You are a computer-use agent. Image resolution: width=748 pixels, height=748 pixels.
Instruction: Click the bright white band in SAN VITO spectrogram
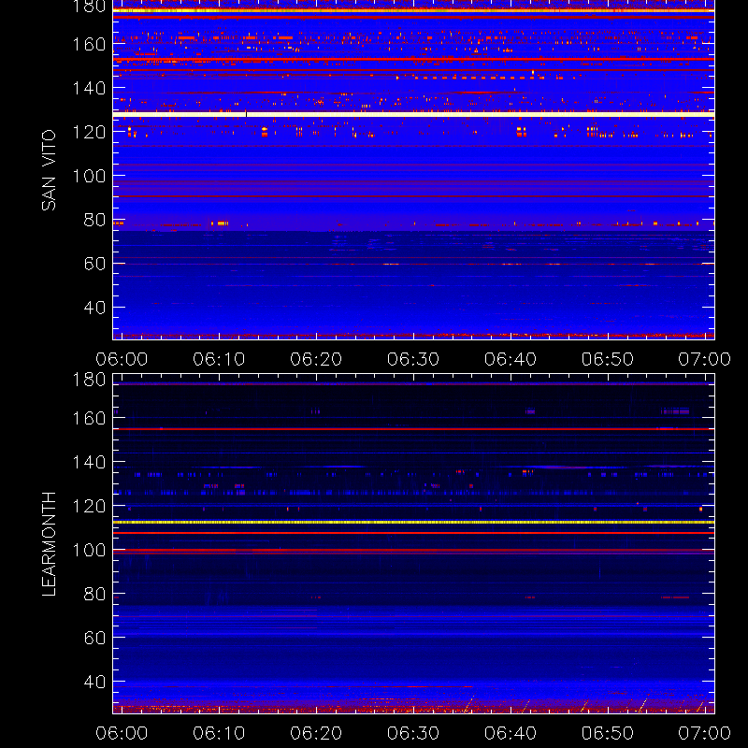pos(413,114)
